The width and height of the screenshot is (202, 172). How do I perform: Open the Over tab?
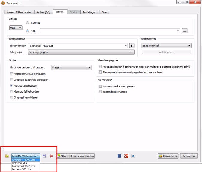105,12
